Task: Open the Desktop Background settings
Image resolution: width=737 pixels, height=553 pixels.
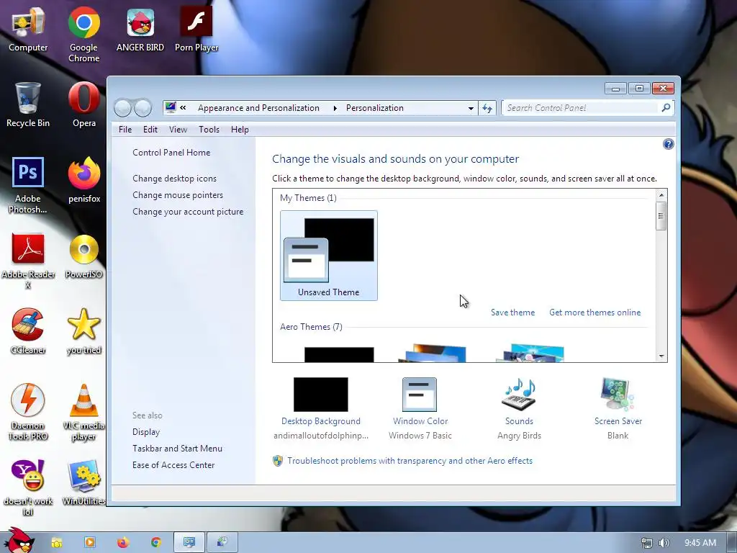Action: [321, 409]
